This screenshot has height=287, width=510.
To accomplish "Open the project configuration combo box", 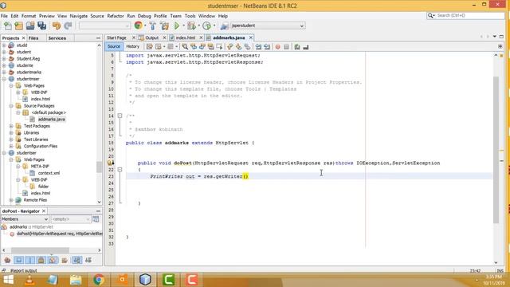I will coord(104,26).
